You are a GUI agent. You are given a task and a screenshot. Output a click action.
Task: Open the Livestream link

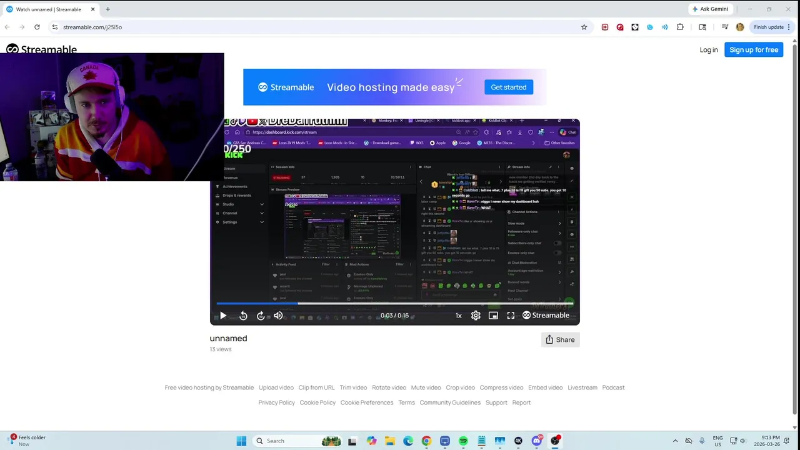[x=582, y=387]
